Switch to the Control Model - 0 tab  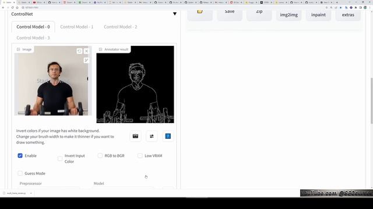coord(33,27)
